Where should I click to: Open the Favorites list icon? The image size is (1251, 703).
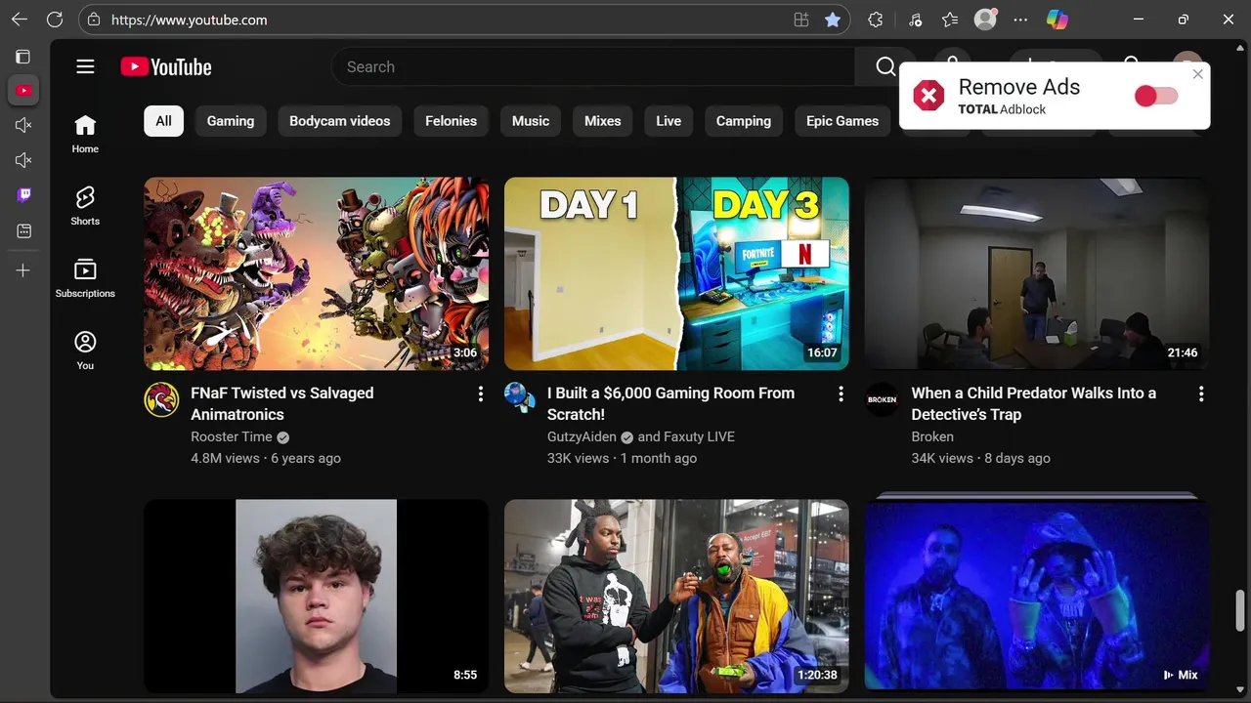pos(950,20)
